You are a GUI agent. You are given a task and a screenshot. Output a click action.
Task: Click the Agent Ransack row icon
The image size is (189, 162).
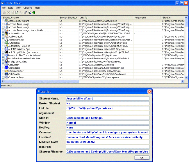tap(6, 40)
